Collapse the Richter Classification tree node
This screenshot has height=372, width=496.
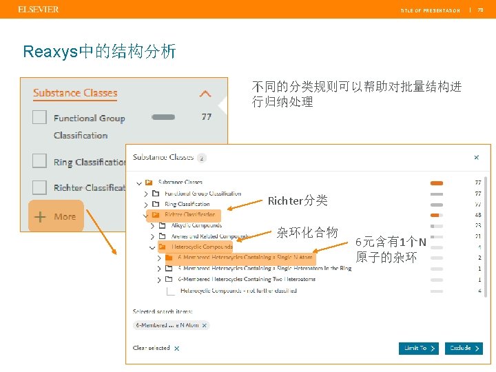pyautogui.click(x=145, y=216)
